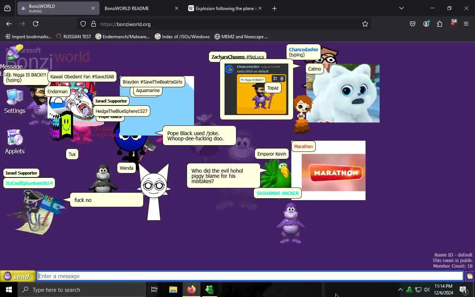475x297 pixels.
Task: Click the red-haired girl character
Action: click(x=302, y=114)
